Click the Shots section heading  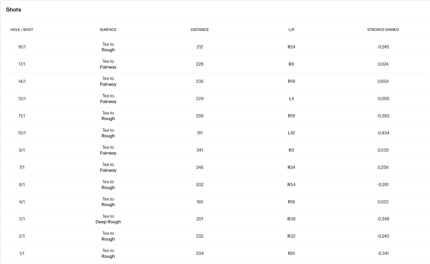(x=13, y=10)
